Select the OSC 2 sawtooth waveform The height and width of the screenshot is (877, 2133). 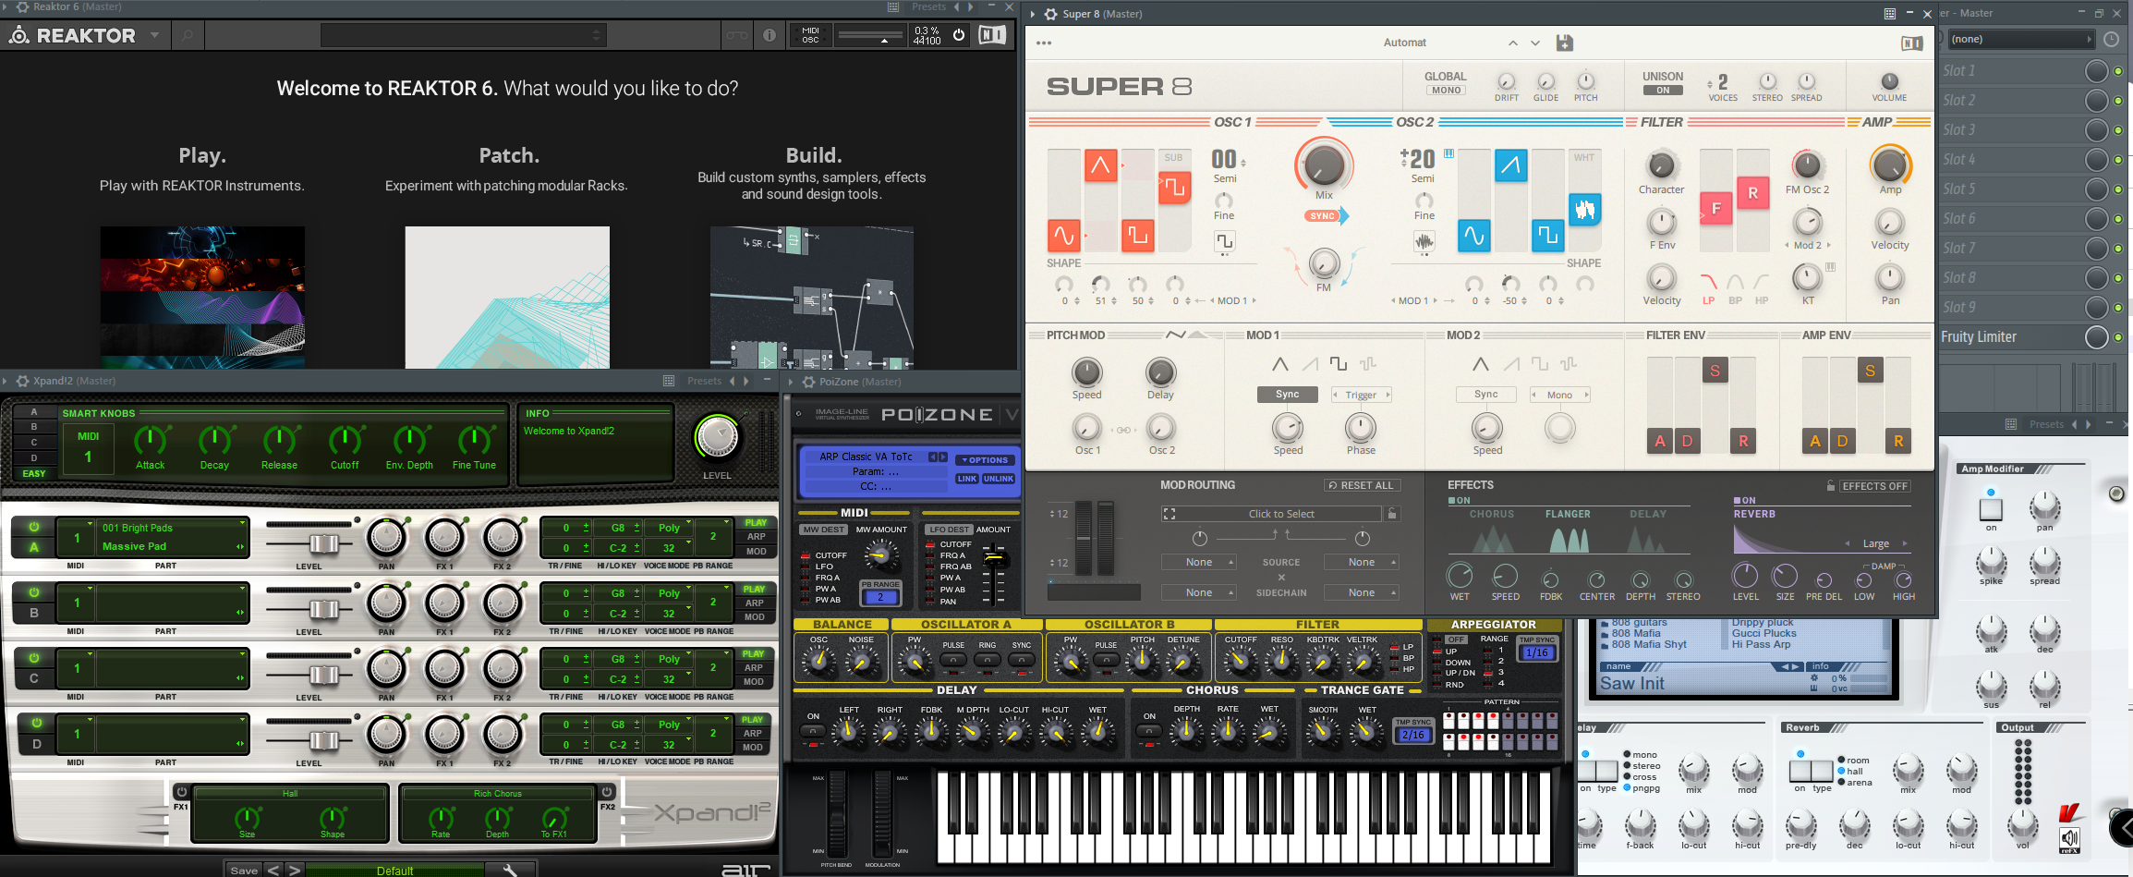pyautogui.click(x=1510, y=165)
